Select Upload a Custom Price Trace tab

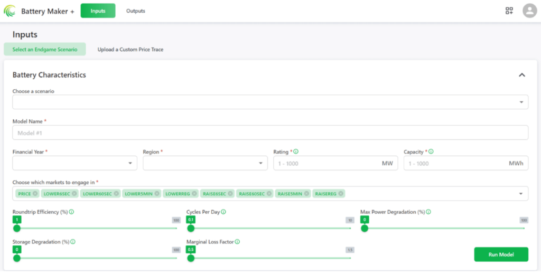[130, 50]
